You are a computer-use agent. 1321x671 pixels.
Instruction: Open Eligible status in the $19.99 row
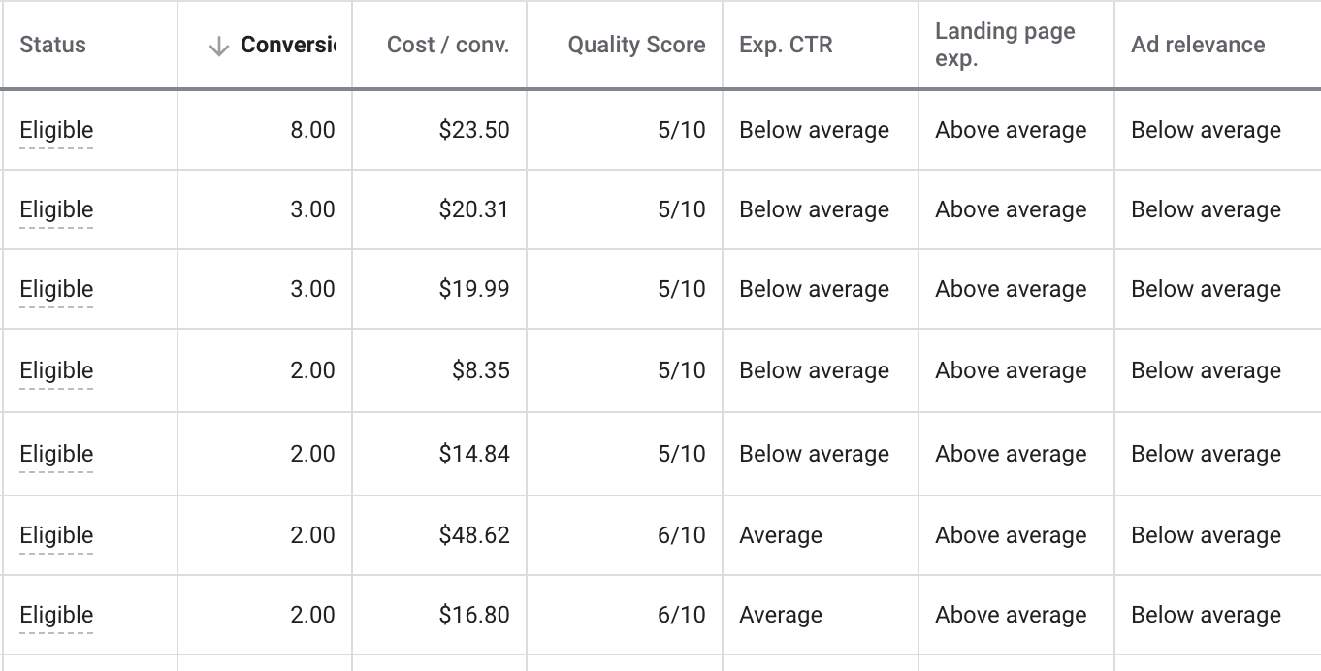pyautogui.click(x=56, y=289)
